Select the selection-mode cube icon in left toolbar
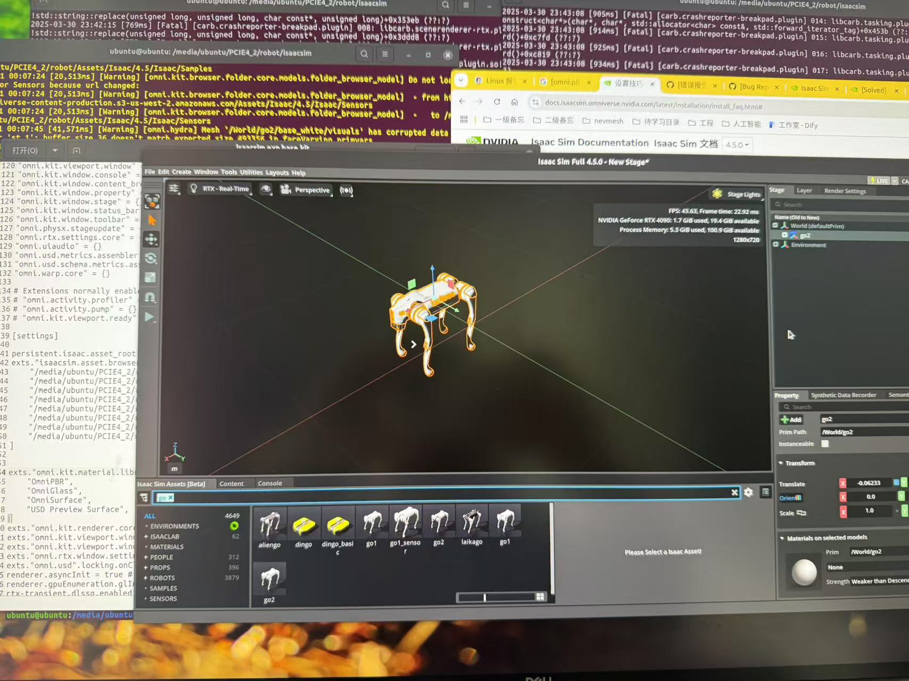The image size is (909, 681). (152, 201)
